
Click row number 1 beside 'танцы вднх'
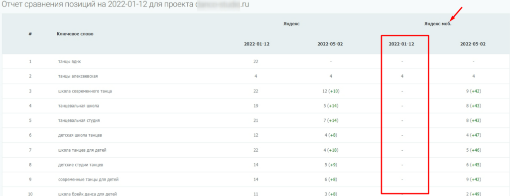coord(30,61)
